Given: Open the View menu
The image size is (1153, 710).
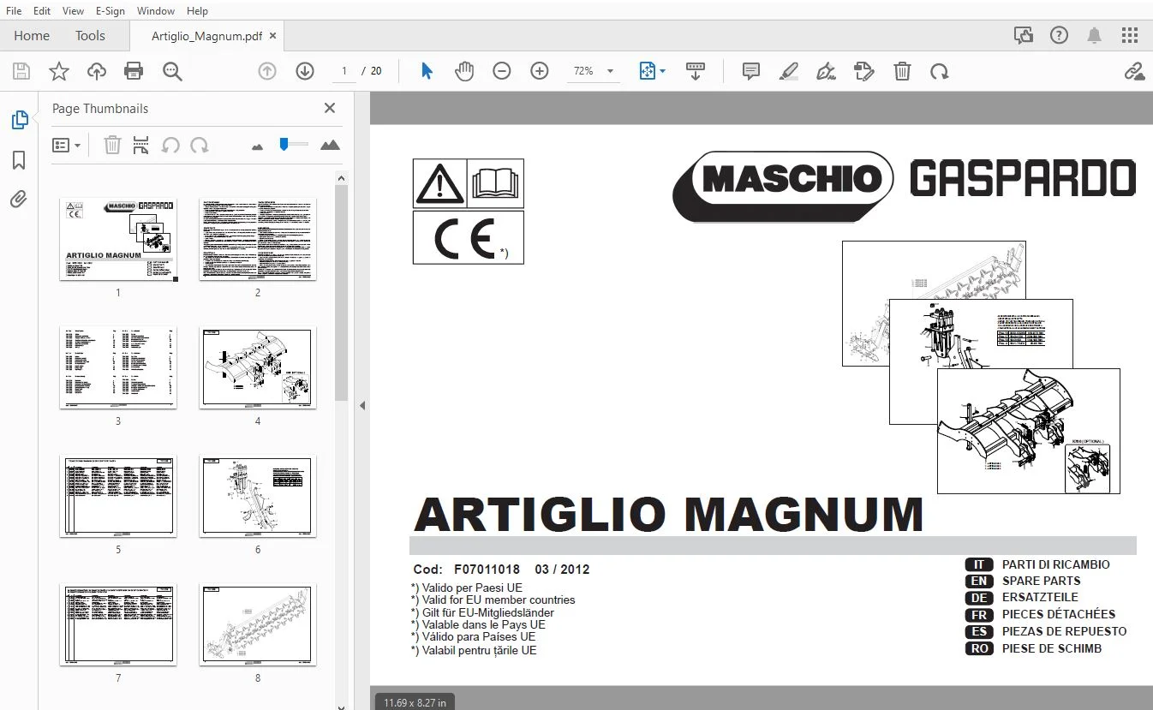Looking at the screenshot, I should coord(73,11).
